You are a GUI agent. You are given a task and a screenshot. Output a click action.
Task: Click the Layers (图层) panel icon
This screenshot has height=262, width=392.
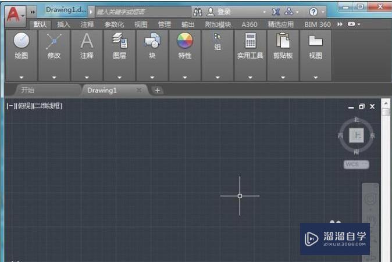point(120,40)
